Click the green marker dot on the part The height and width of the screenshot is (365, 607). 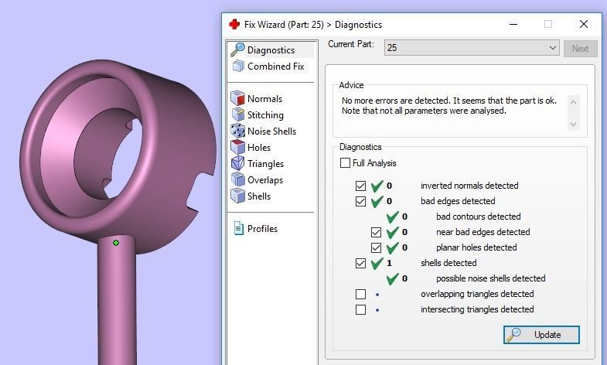click(x=116, y=243)
